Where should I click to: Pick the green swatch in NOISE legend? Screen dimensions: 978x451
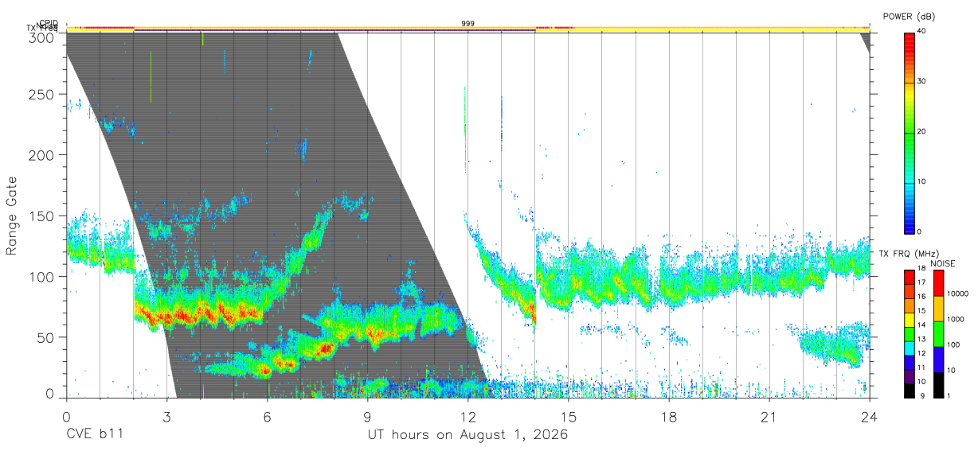click(938, 334)
